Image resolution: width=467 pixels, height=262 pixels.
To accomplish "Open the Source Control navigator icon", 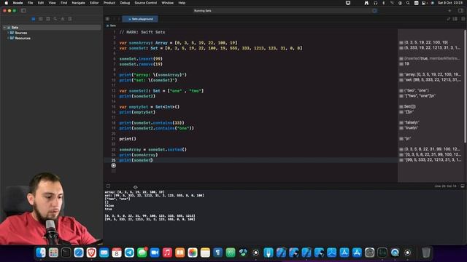I will pyautogui.click(x=41, y=19).
